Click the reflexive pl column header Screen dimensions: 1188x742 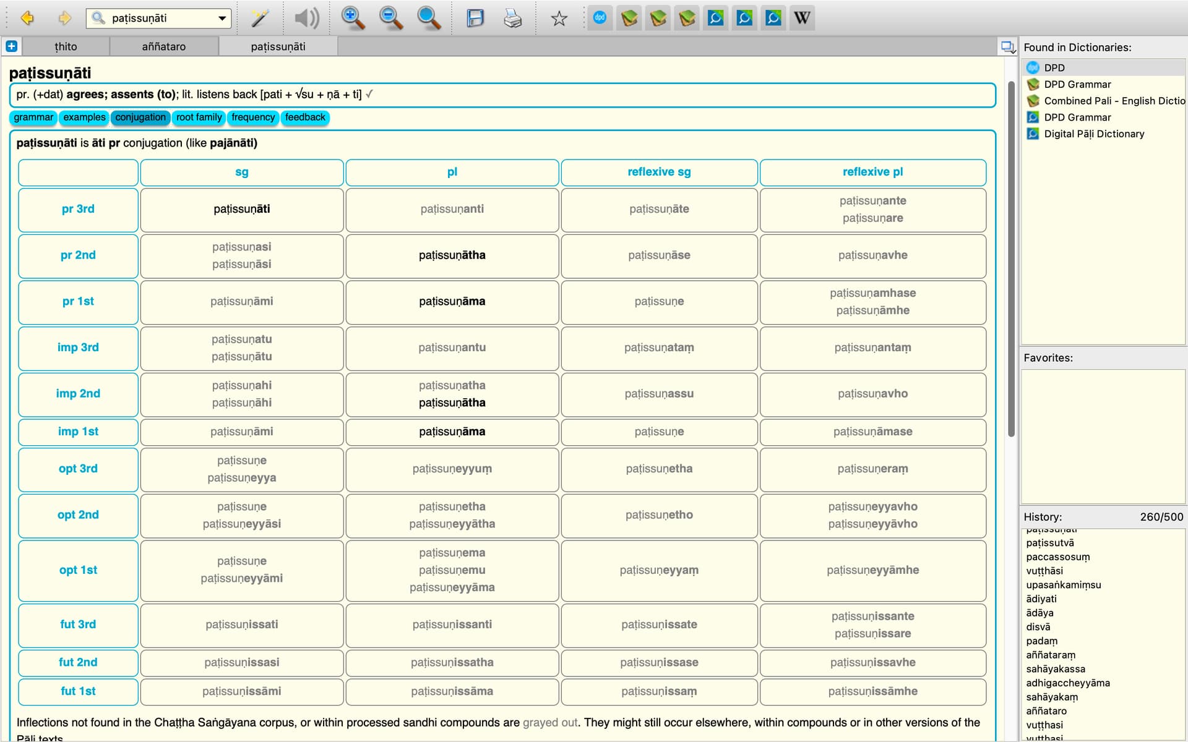tap(872, 173)
